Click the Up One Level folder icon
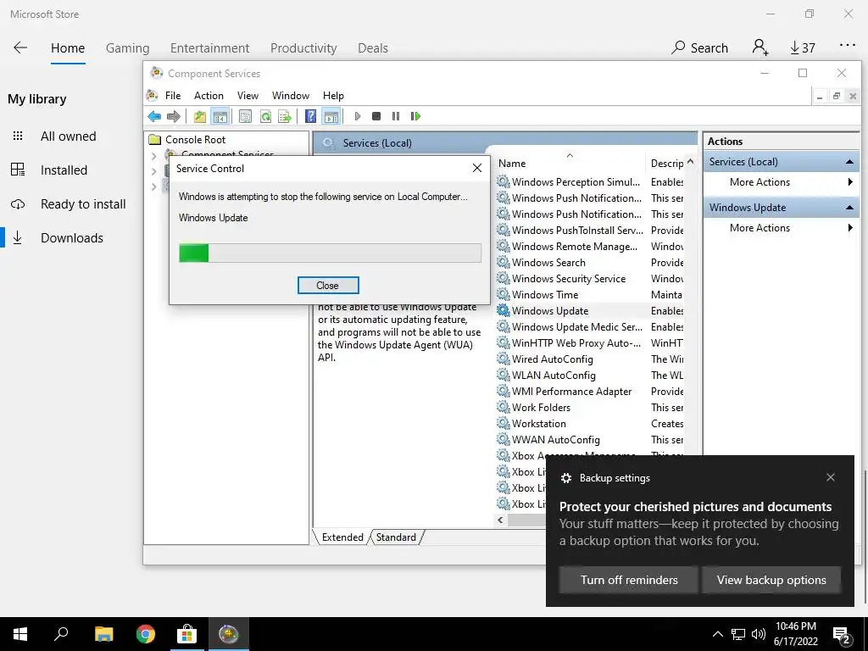The image size is (868, 651). [x=200, y=116]
